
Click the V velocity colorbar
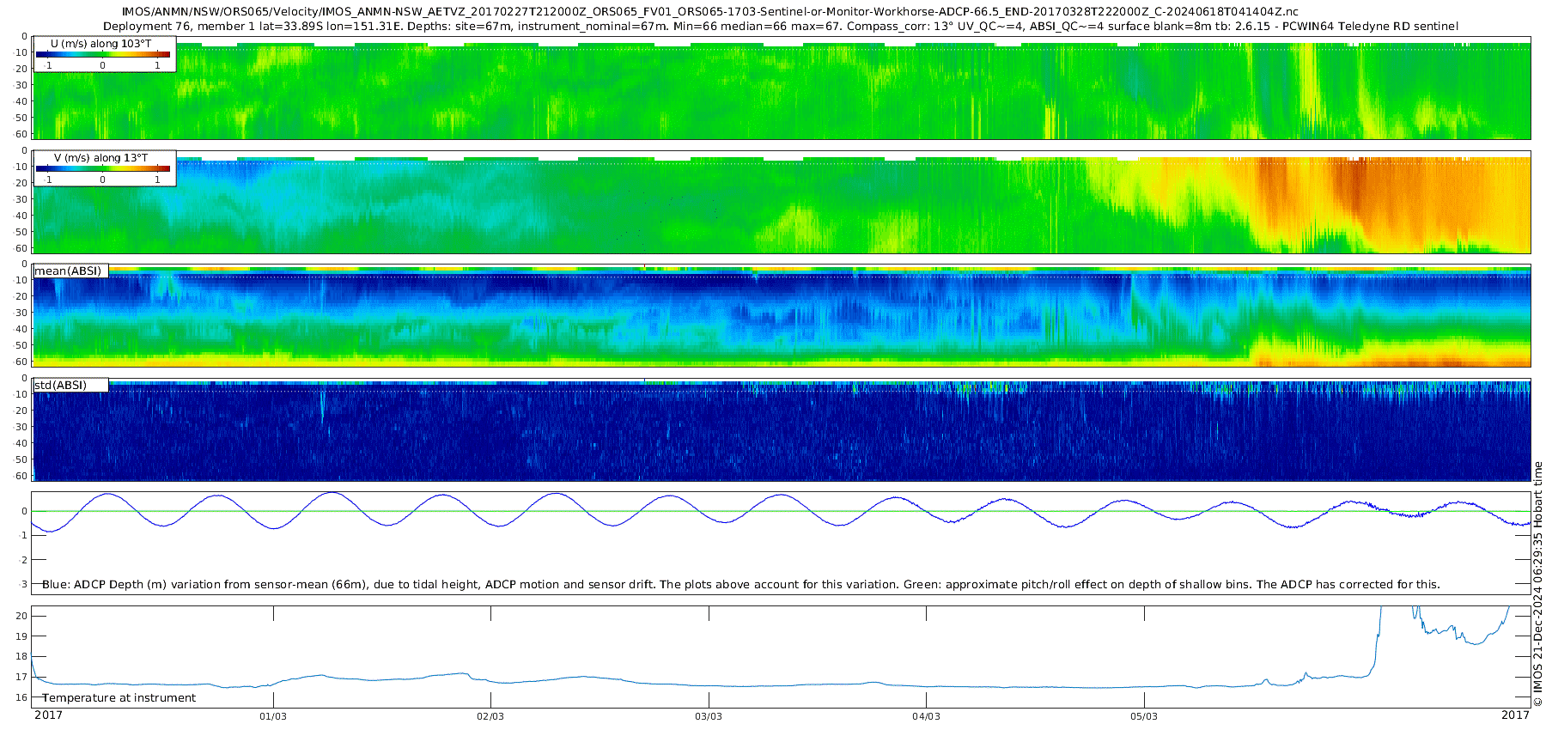click(103, 168)
